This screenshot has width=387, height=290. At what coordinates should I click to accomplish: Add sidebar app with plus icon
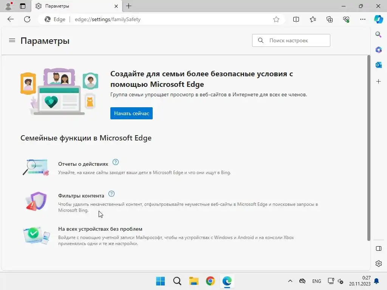tap(378, 82)
